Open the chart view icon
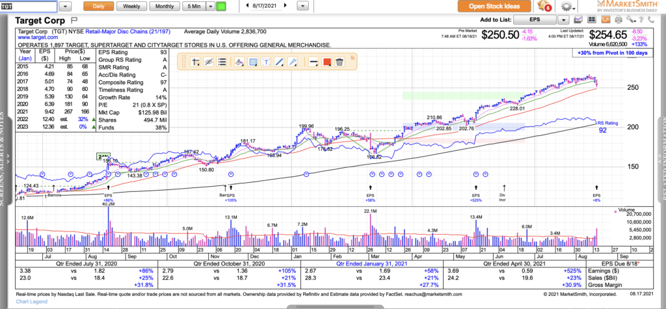The width and height of the screenshot is (666, 309). click(x=578, y=20)
